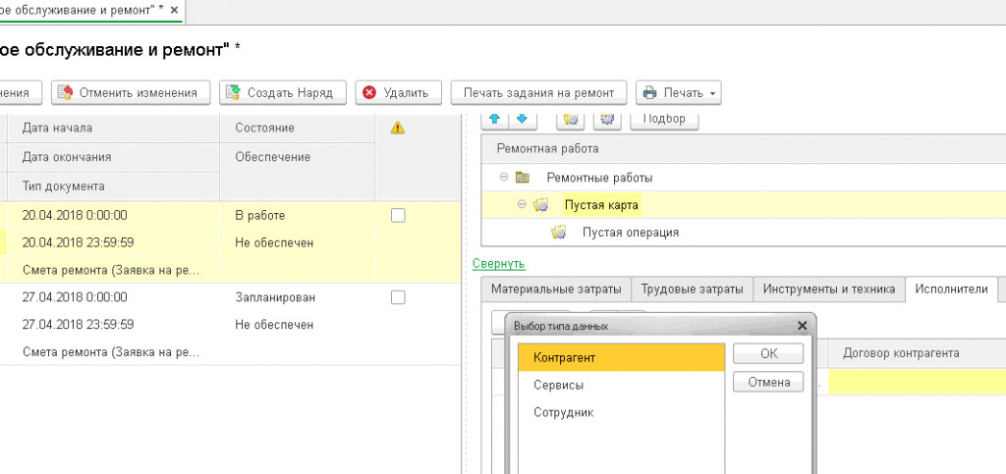Screen dimensions: 1006x474
Task: Click the folder-with-gear toolbar icon
Action: (572, 119)
